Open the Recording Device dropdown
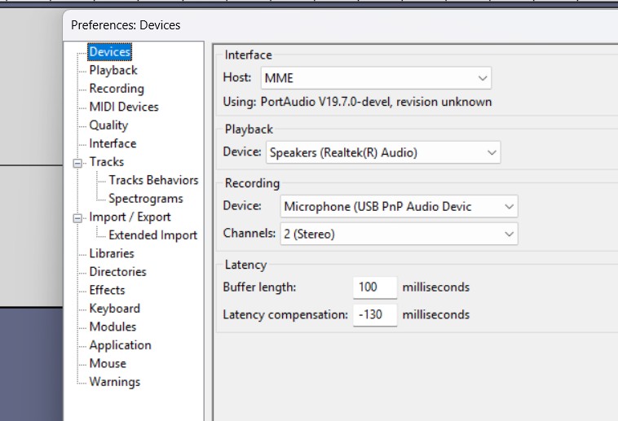Screen dimensions: 618x421 point(399,207)
